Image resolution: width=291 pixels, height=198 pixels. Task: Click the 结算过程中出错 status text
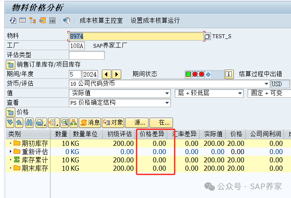pos(260,74)
